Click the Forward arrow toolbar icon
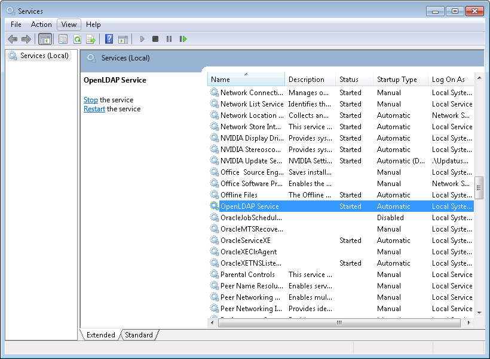 tap(26, 39)
